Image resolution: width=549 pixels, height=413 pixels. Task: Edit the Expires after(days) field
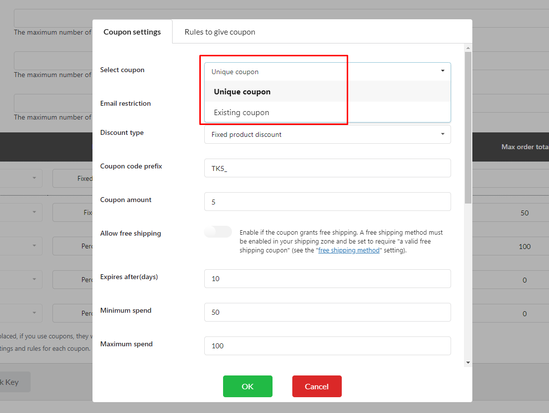[x=327, y=279]
